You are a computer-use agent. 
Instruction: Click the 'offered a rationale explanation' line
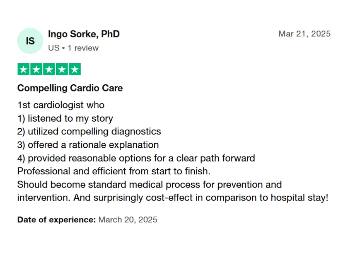click(88, 145)
